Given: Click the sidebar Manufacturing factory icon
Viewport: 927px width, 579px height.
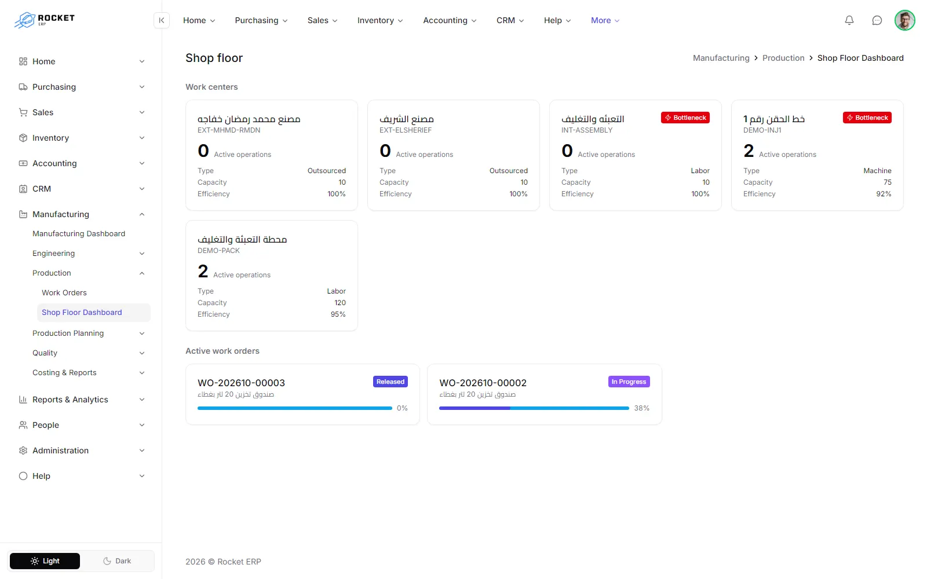Looking at the screenshot, I should (23, 214).
